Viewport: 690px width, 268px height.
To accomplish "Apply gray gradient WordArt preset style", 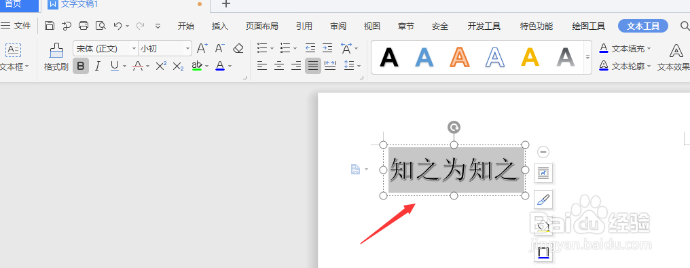I will point(566,57).
